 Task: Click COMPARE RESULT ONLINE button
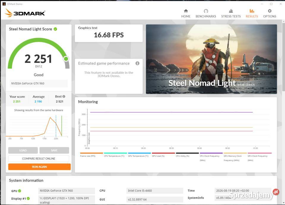pos(39,158)
